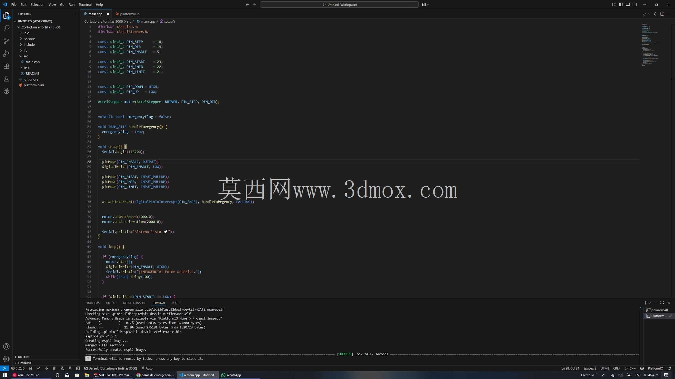The width and height of the screenshot is (675, 379).
Task: Click Copilot icon in status bar
Action: [642, 368]
